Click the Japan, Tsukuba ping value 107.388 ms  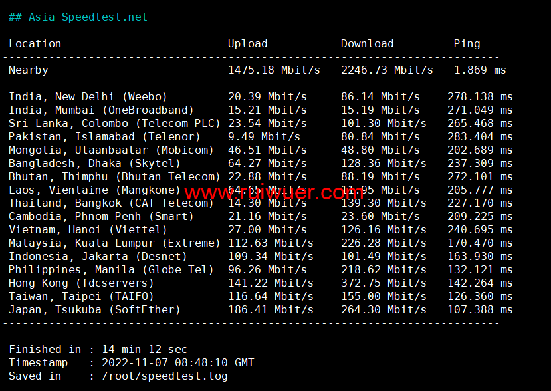(480, 310)
